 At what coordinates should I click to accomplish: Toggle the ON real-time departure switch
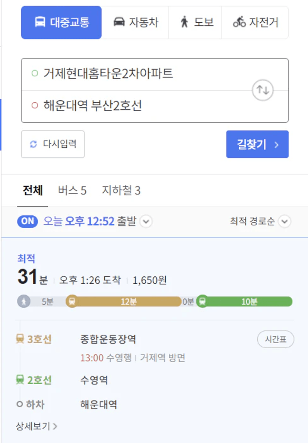(28, 221)
